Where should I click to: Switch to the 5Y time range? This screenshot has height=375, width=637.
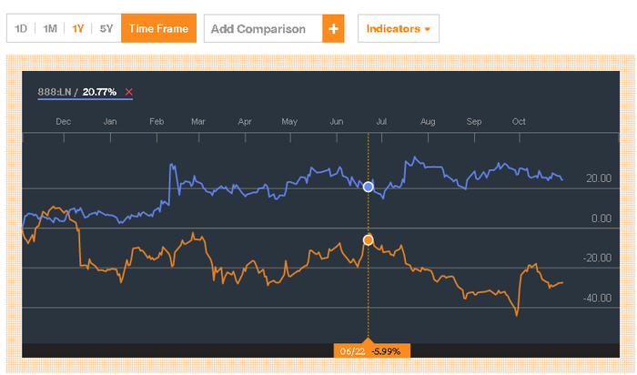106,28
